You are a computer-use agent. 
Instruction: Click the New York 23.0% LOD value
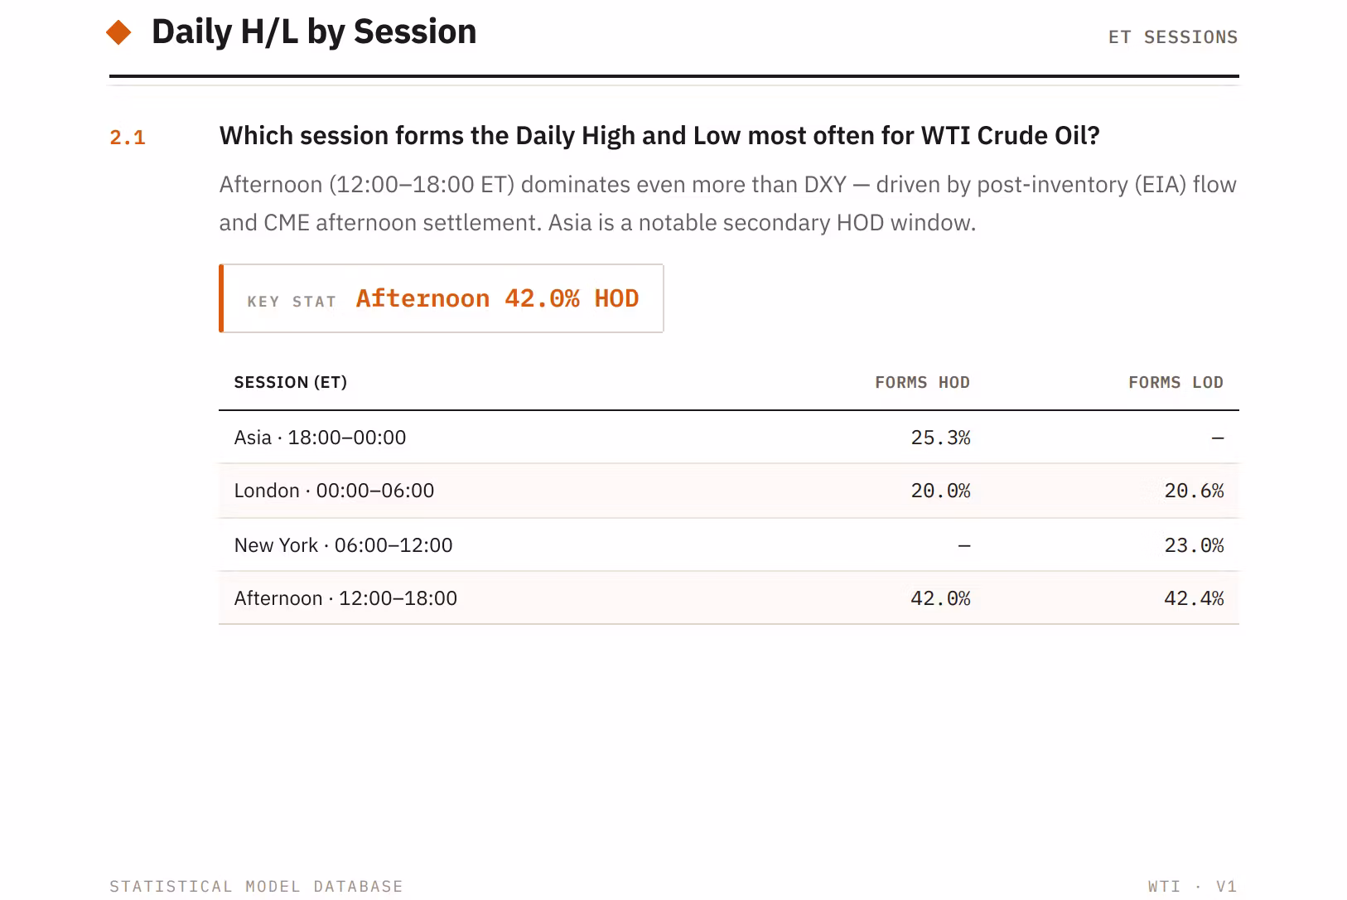click(1194, 545)
